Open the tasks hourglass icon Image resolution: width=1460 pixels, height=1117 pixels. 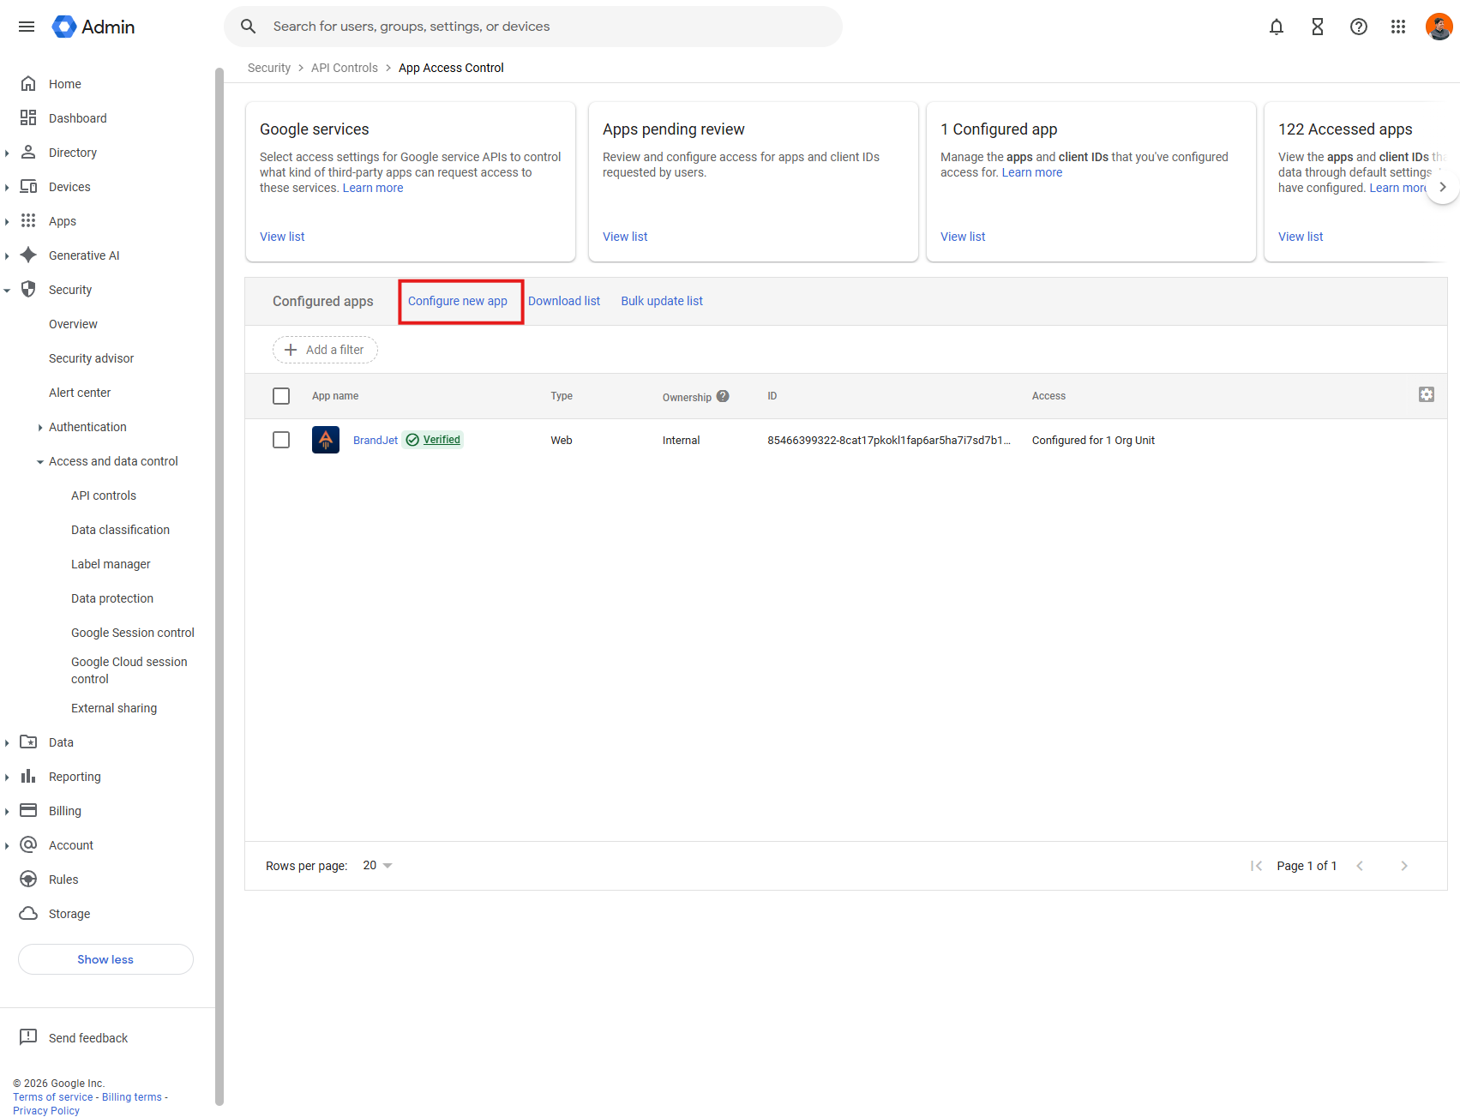pyautogui.click(x=1318, y=27)
